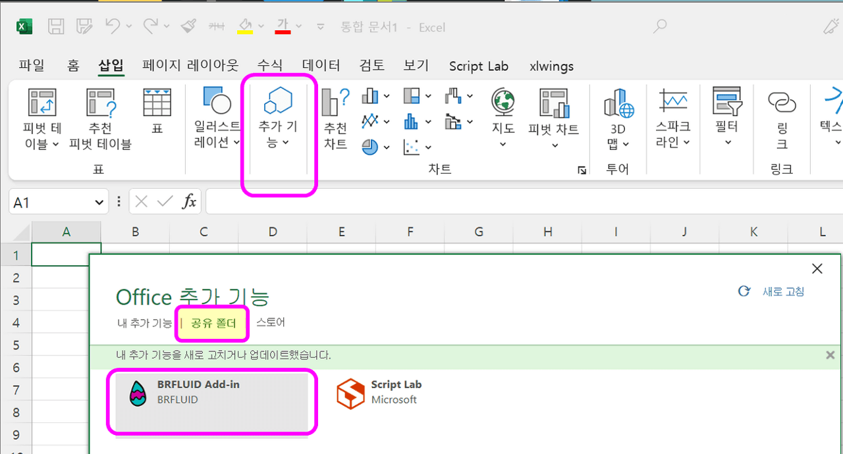843x454 pixels.
Task: Open the 3D 맵 tour button
Action: (618, 119)
